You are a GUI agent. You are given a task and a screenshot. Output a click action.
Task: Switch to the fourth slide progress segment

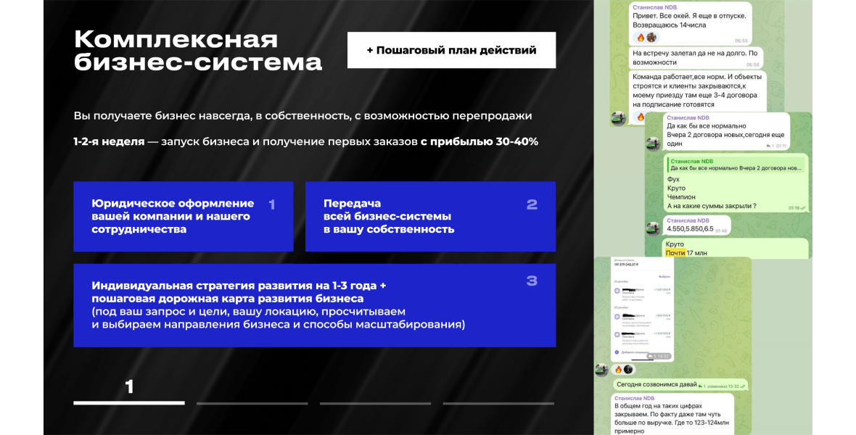(498, 403)
